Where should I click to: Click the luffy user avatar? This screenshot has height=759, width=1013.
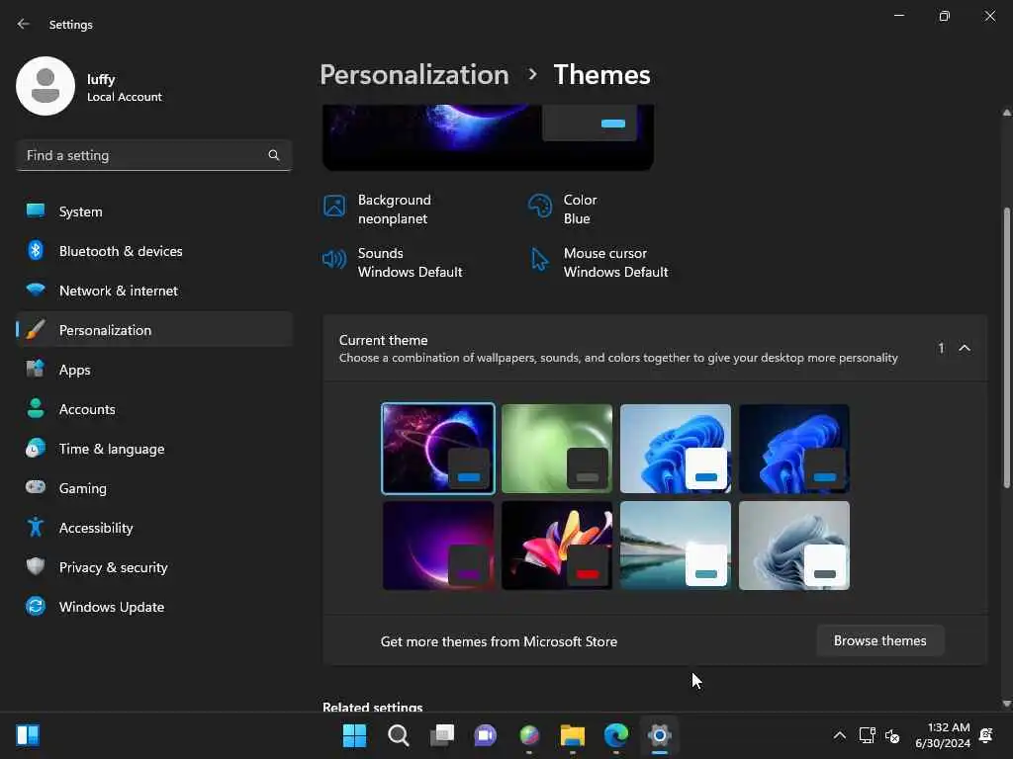[x=46, y=86]
